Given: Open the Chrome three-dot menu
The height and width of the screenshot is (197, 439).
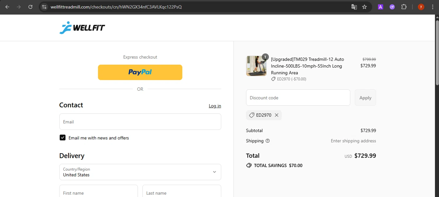Looking at the screenshot, I should 433,7.
